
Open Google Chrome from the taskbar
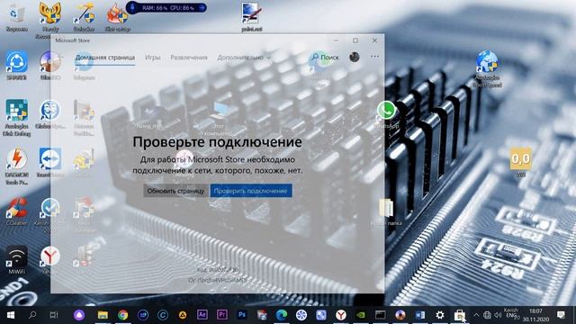pyautogui.click(x=122, y=315)
